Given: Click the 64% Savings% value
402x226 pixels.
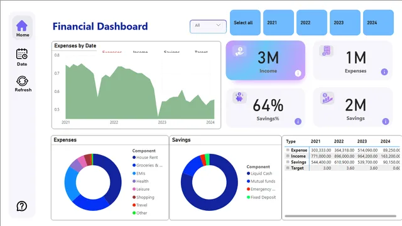Looking at the screenshot, I should (x=268, y=105).
